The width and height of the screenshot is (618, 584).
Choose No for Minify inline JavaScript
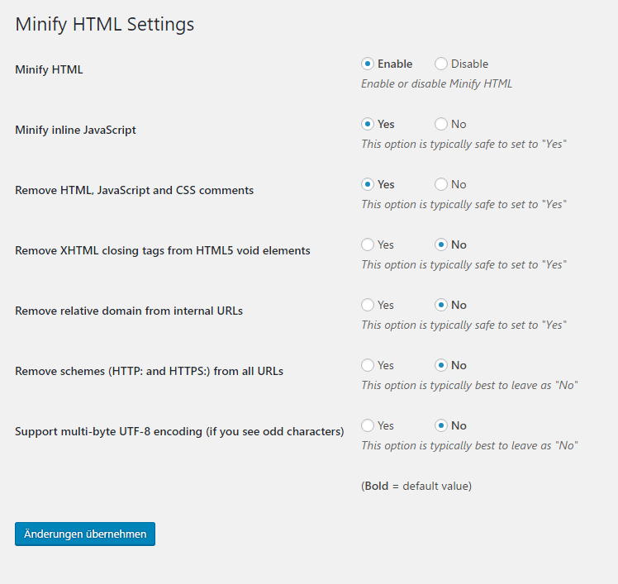[x=440, y=124]
